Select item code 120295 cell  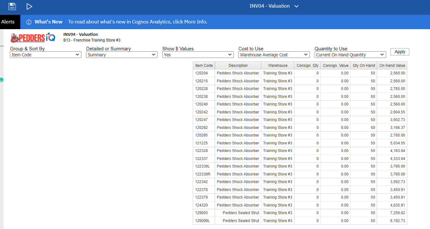204,135
